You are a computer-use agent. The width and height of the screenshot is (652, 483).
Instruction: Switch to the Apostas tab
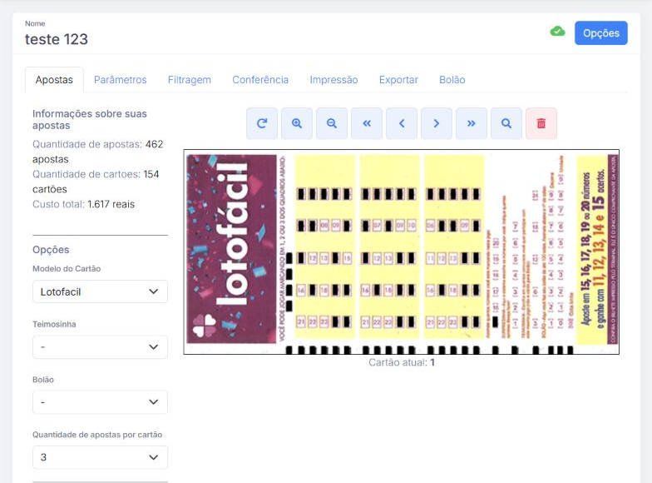(x=54, y=80)
